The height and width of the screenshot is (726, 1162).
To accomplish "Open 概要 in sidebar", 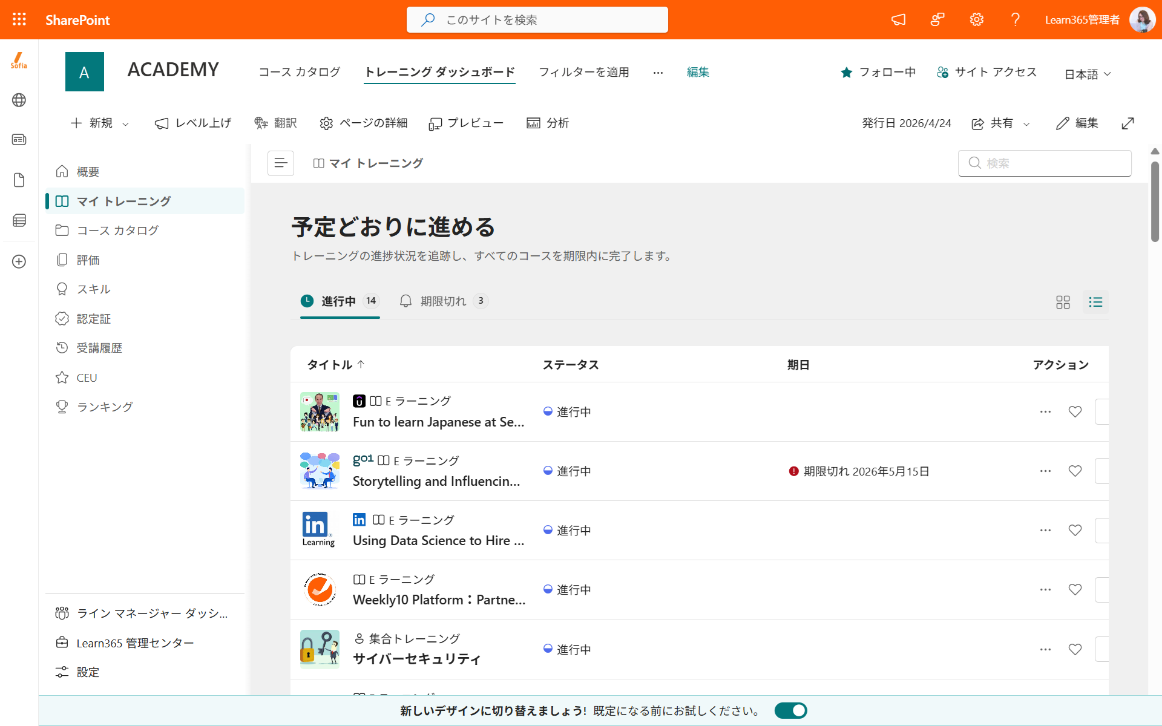I will [145, 172].
